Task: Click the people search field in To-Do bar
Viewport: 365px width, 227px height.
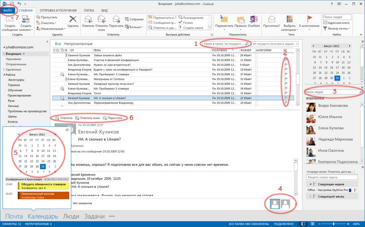Action: (x=334, y=92)
